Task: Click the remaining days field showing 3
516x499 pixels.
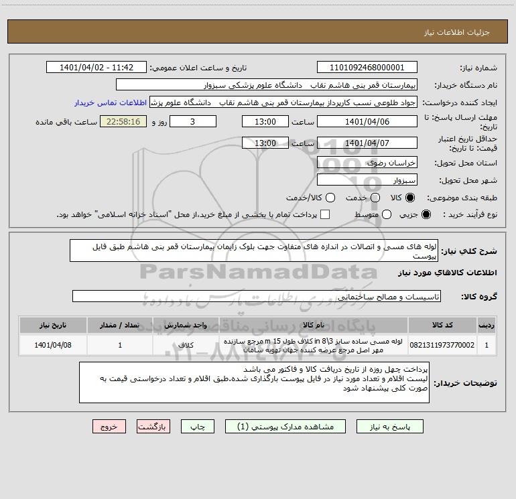Action: coord(193,121)
